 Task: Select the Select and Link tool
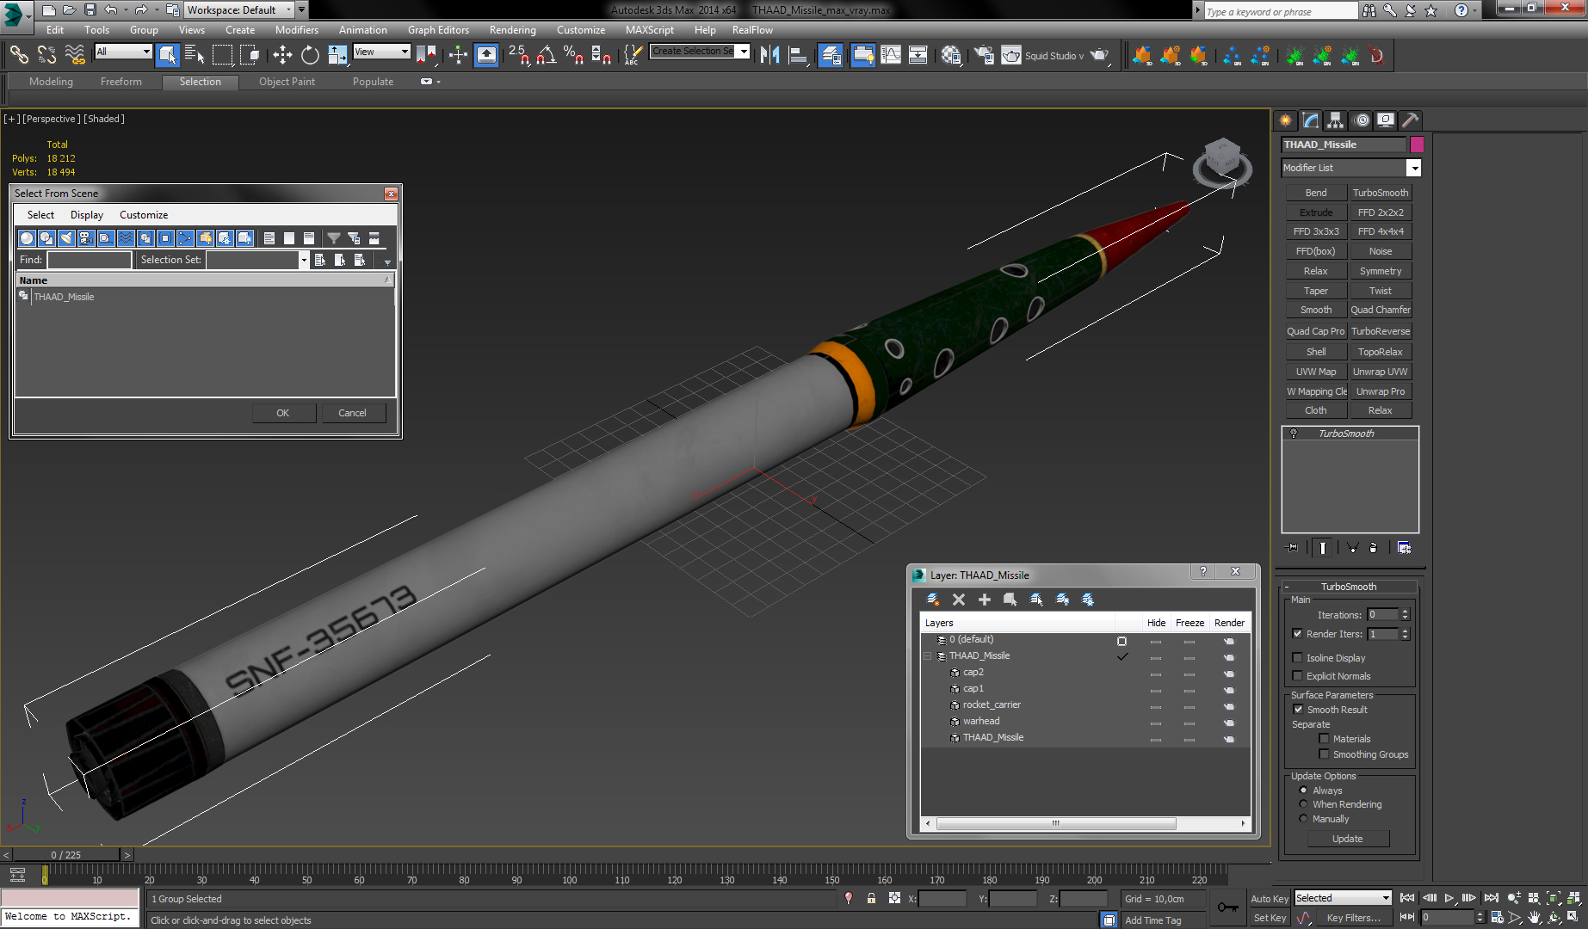coord(19,55)
